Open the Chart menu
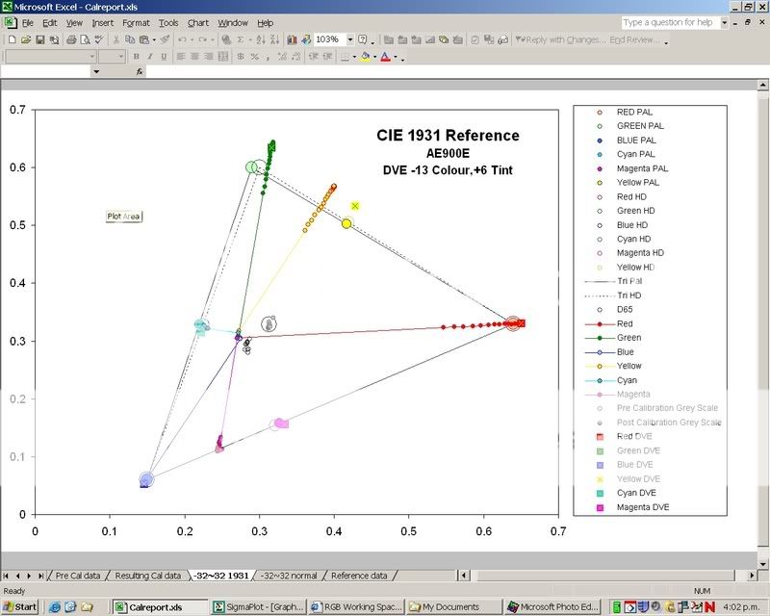This screenshot has width=770, height=616. [197, 23]
